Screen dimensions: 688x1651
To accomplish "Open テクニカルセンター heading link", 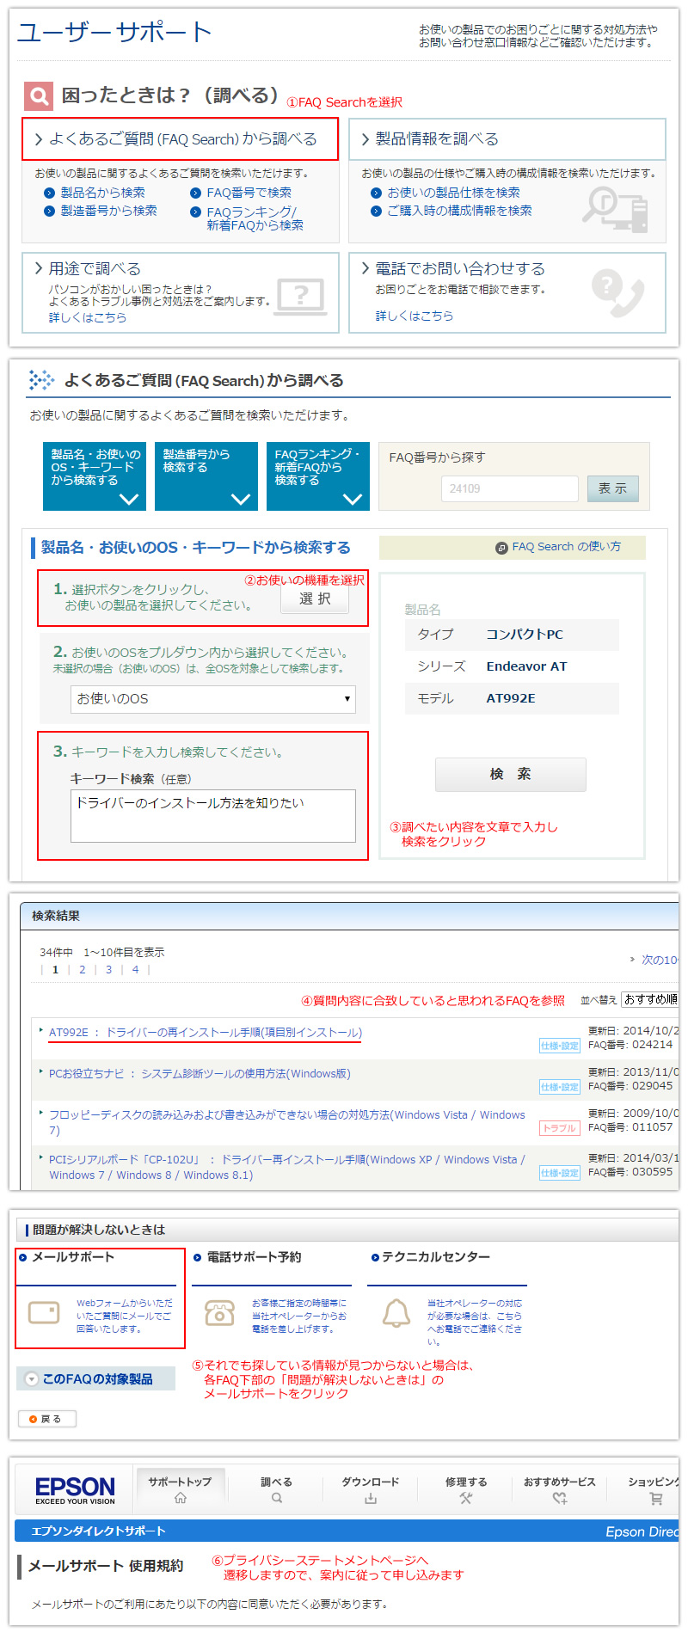I will [435, 1257].
